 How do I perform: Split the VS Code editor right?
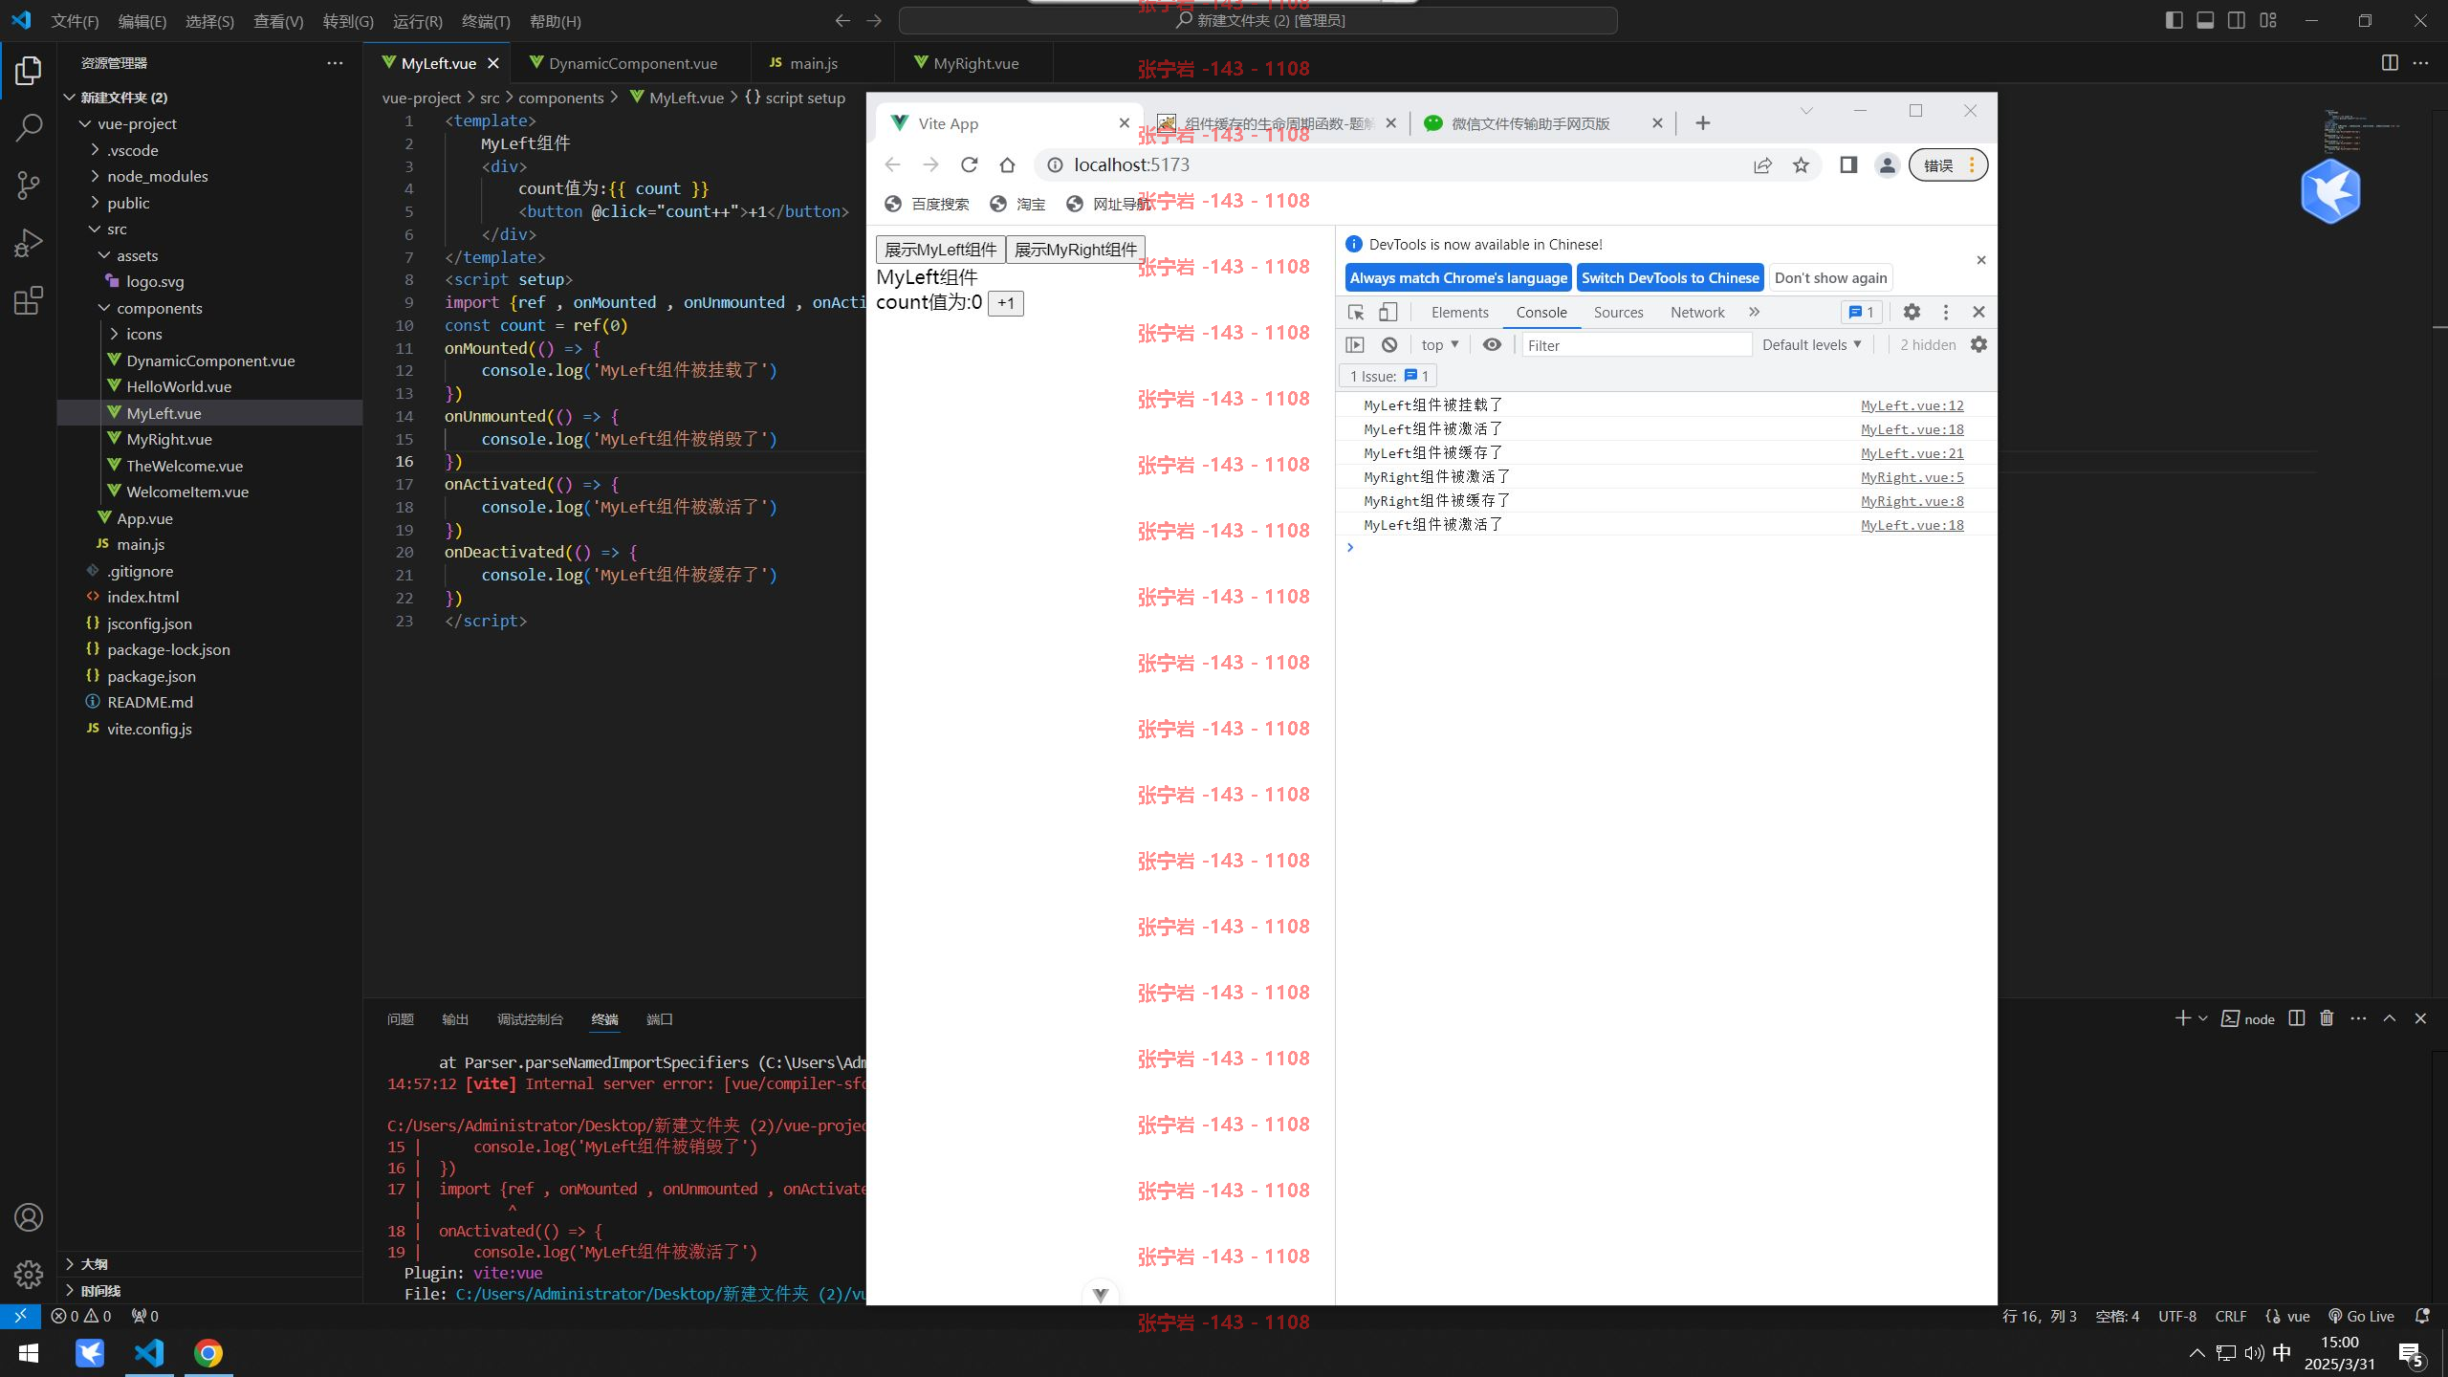[2390, 63]
